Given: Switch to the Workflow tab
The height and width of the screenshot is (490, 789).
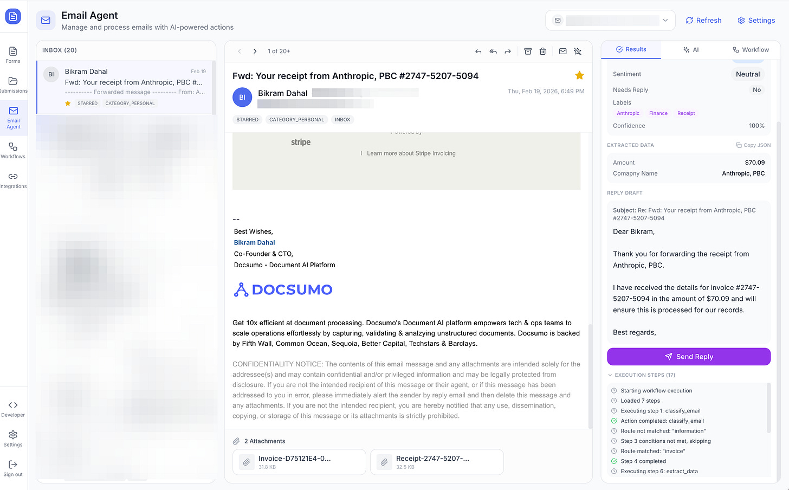Looking at the screenshot, I should tap(751, 49).
